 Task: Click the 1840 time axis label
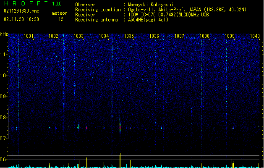[x=255, y=36]
